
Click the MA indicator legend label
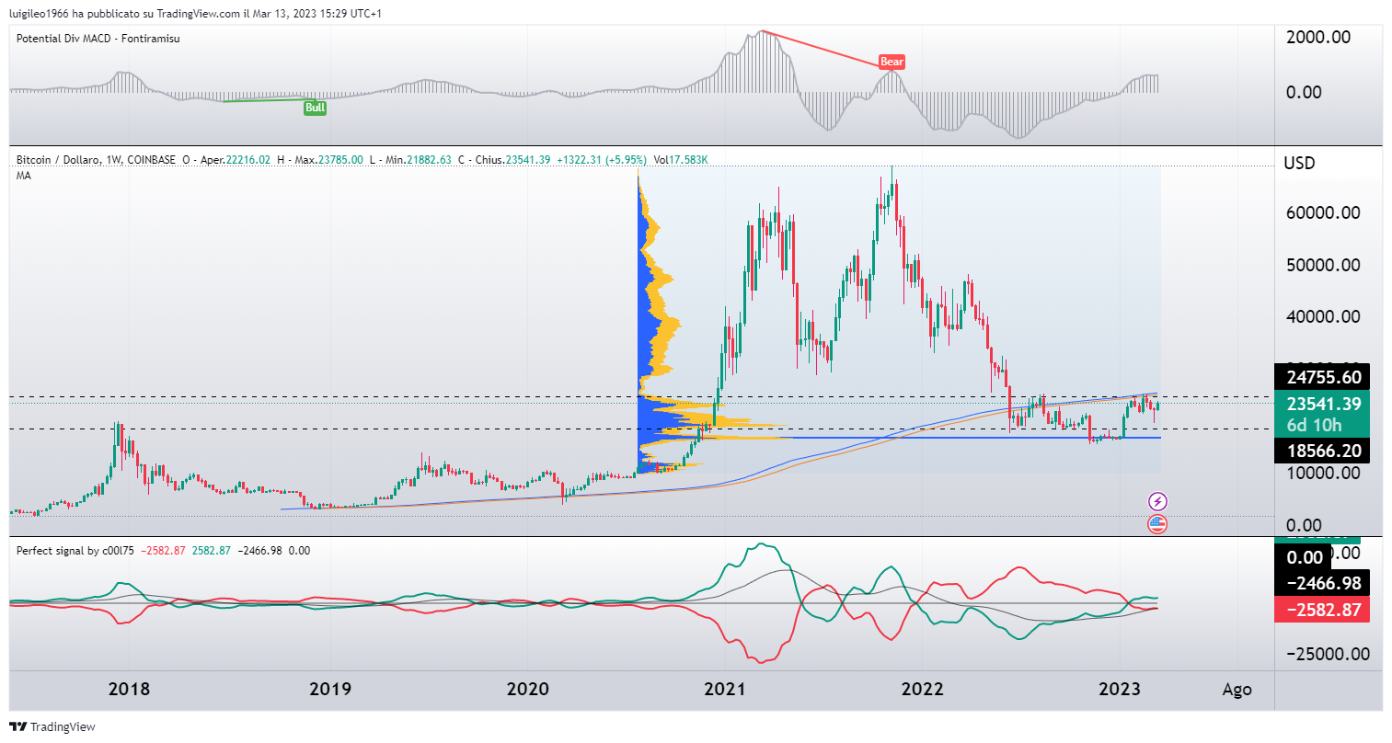(x=24, y=175)
